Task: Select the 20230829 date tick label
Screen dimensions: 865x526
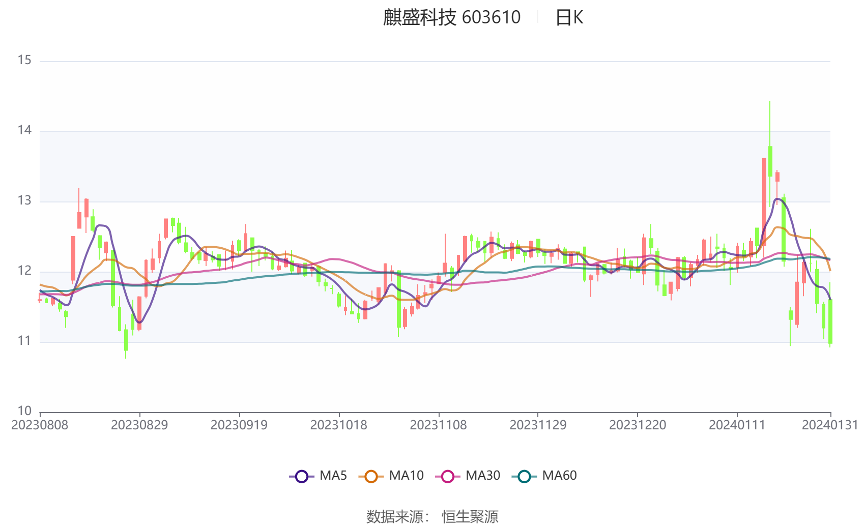Action: [139, 425]
